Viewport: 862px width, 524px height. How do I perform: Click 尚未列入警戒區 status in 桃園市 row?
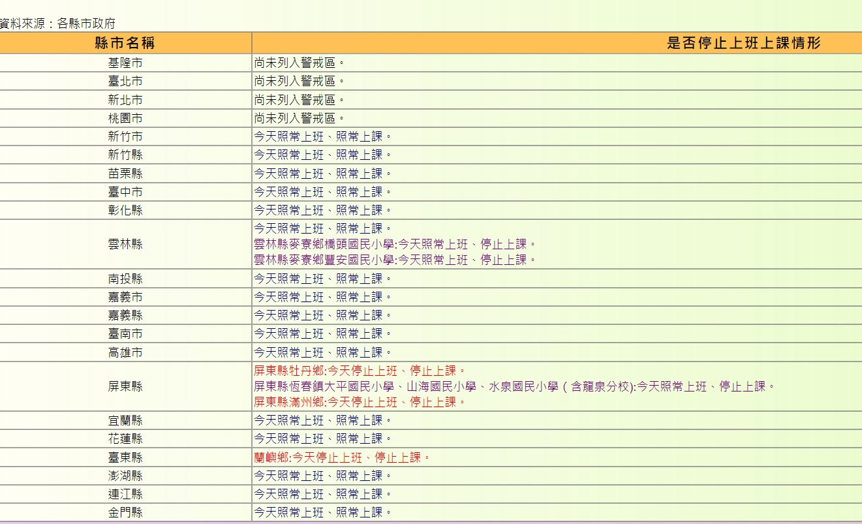[x=299, y=118]
